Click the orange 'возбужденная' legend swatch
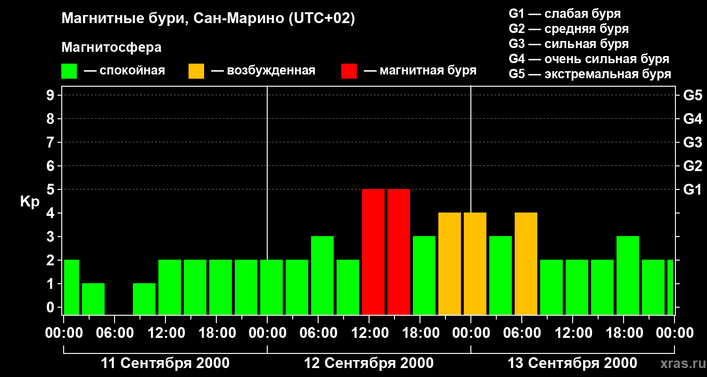 [197, 71]
